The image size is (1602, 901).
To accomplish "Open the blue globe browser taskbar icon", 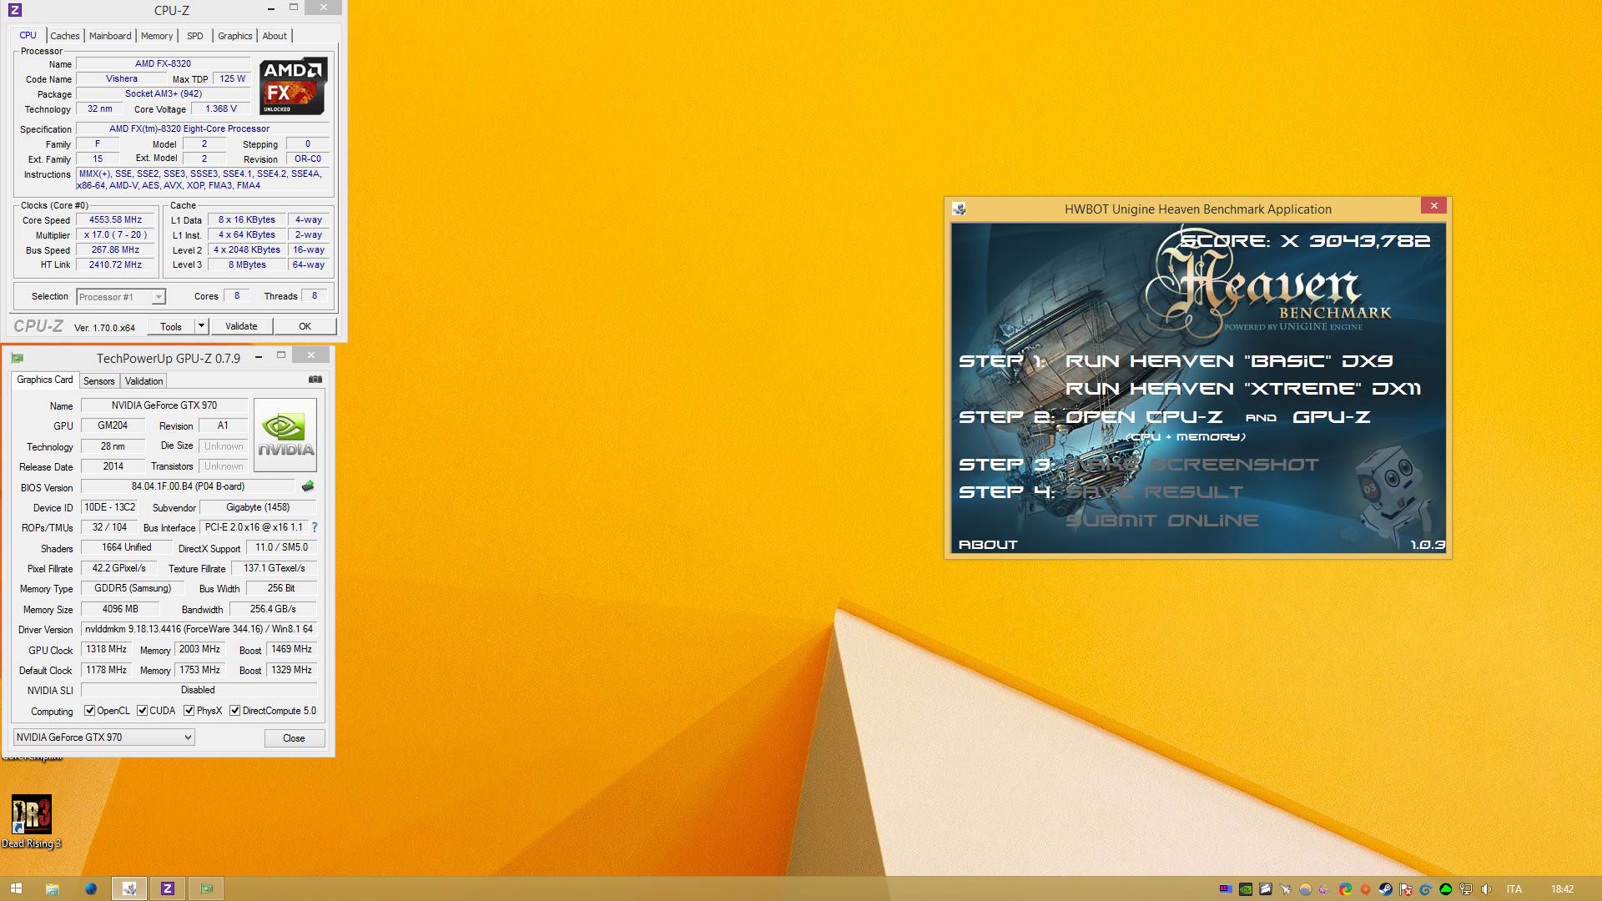I will coord(90,888).
